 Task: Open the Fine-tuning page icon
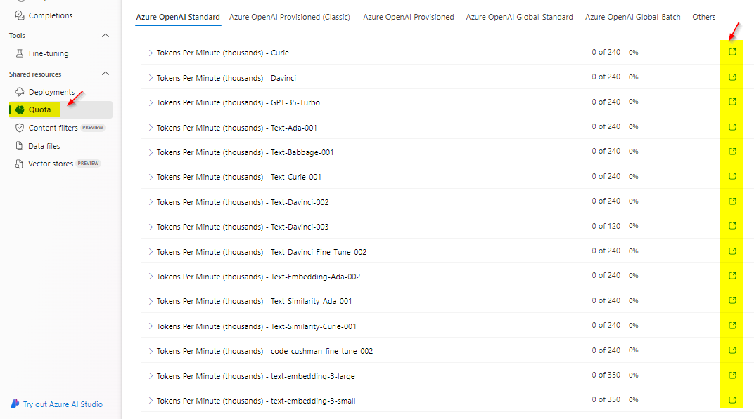tap(21, 53)
